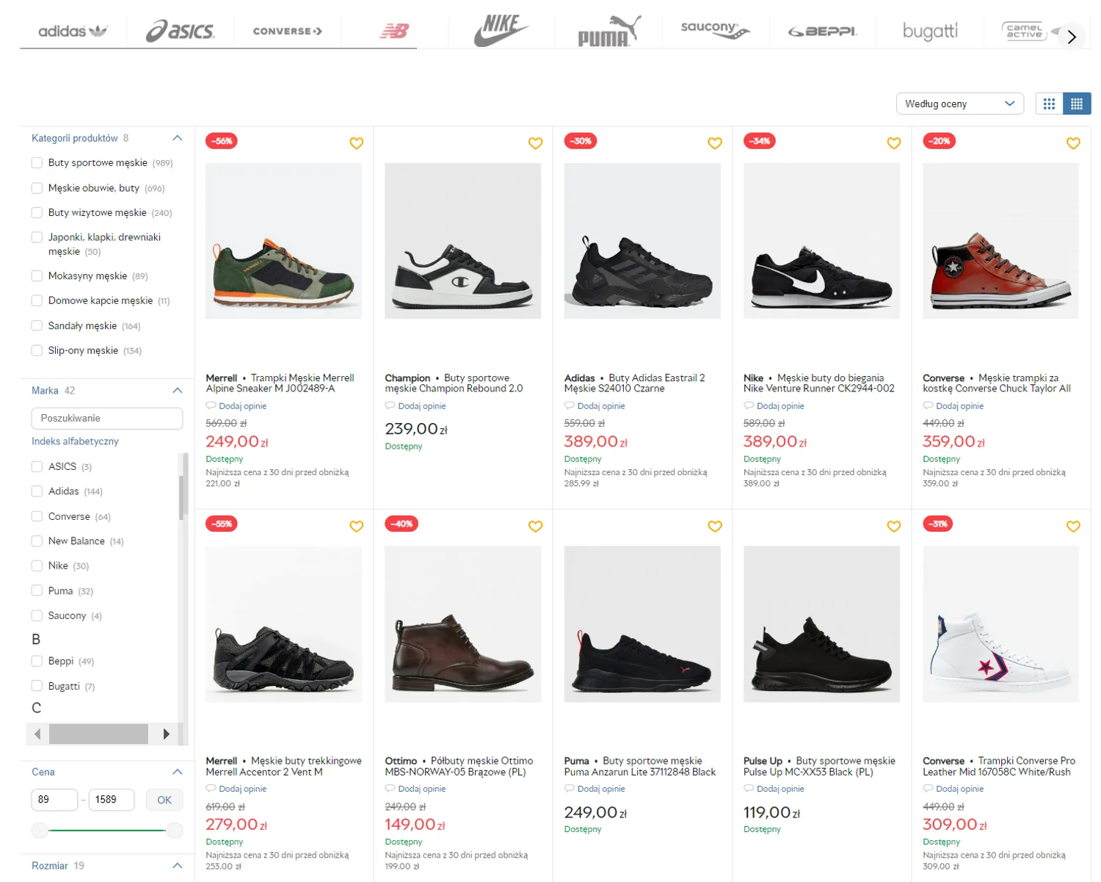The height and width of the screenshot is (882, 1101).
Task: Enable the Sandały męskie filter
Action: click(x=37, y=325)
